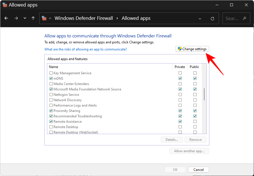Enable Network Discovery through the firewall
The width and height of the screenshot is (254, 176).
click(x=51, y=100)
